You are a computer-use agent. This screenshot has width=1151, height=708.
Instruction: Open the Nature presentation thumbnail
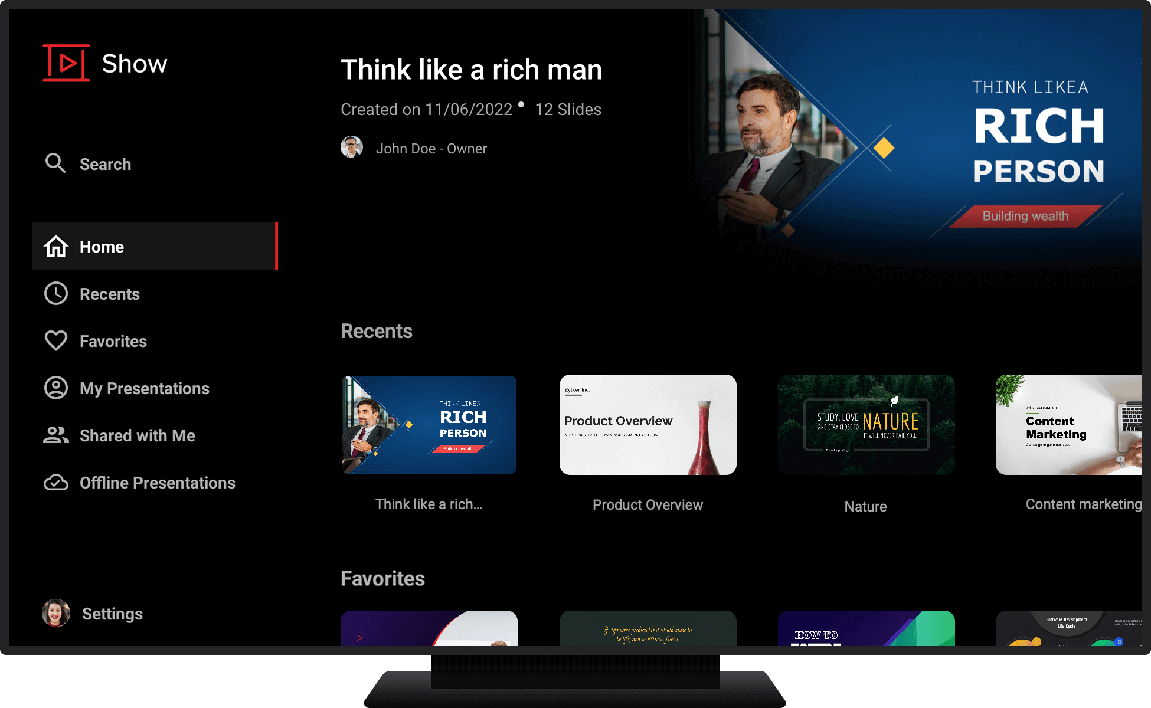[x=866, y=425]
